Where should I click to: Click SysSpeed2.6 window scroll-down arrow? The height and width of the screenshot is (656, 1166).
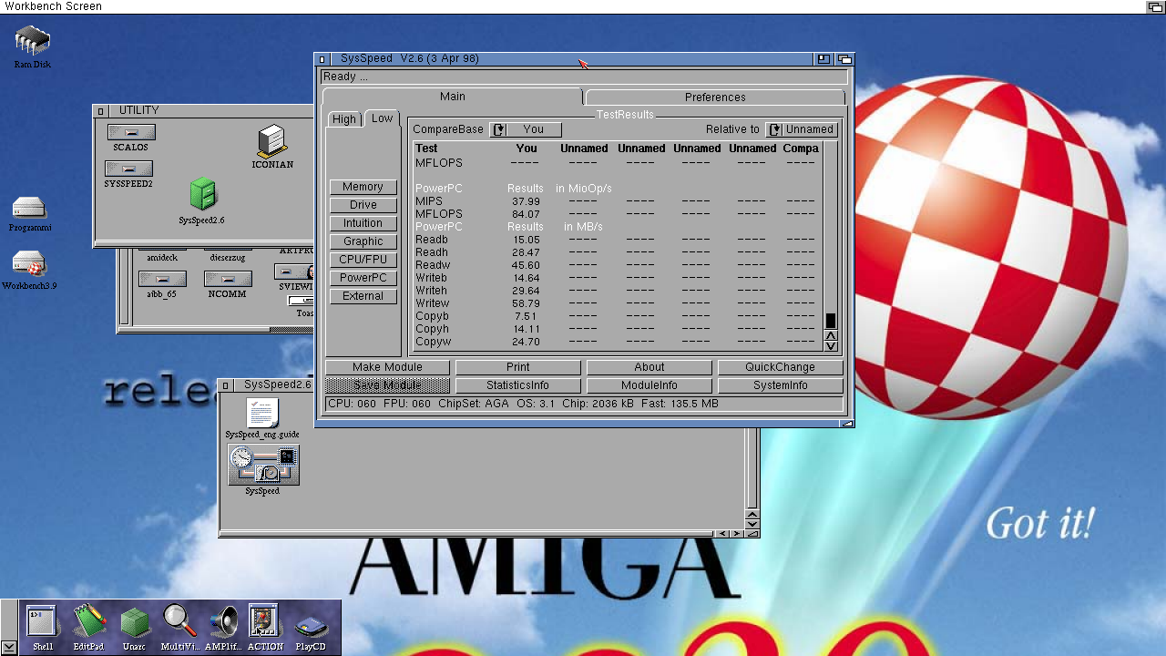pyautogui.click(x=752, y=524)
